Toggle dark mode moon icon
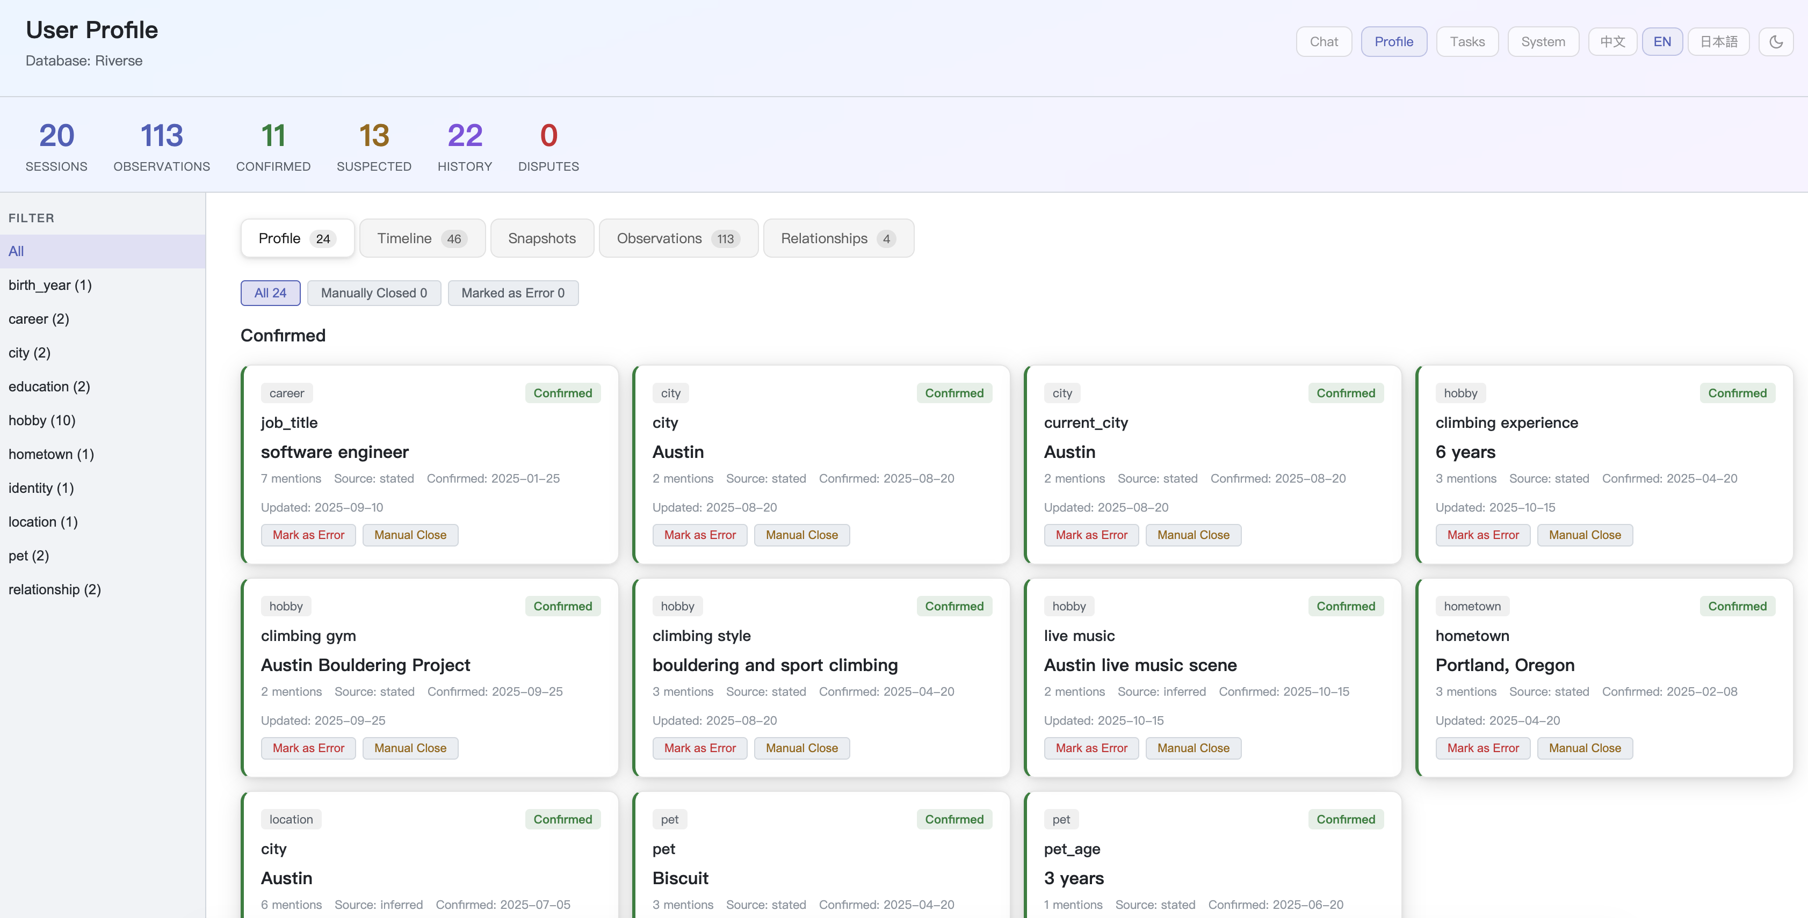This screenshot has height=918, width=1808. (x=1776, y=41)
